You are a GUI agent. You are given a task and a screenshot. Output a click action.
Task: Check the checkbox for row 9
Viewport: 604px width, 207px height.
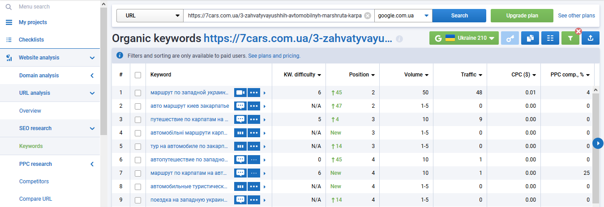click(x=138, y=200)
